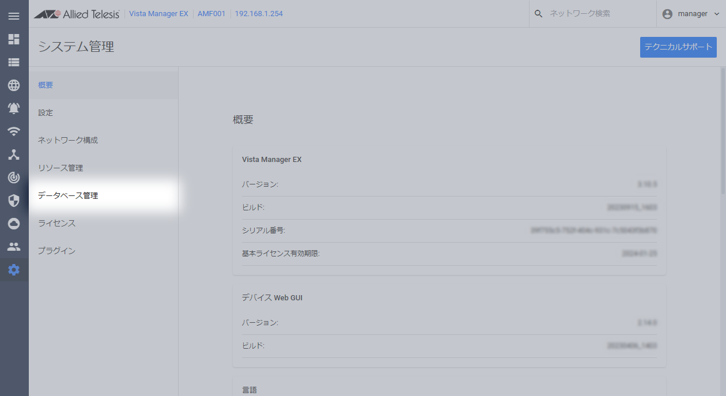
Task: Select the 概要 menu item
Action: click(x=104, y=85)
